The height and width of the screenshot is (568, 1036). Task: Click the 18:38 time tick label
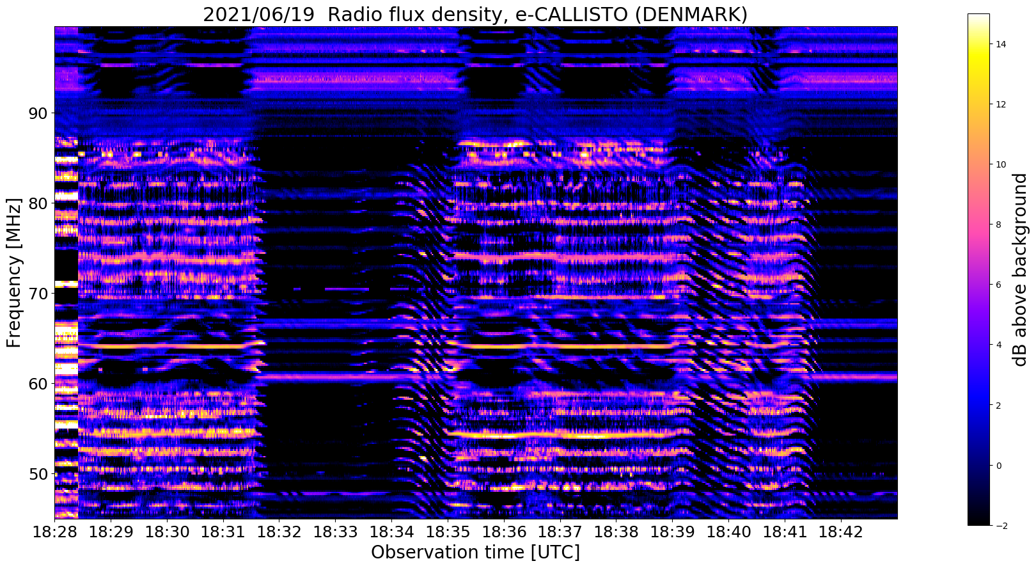(616, 532)
